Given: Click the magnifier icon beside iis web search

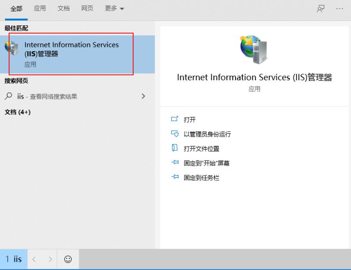Looking at the screenshot, I should coord(8,96).
